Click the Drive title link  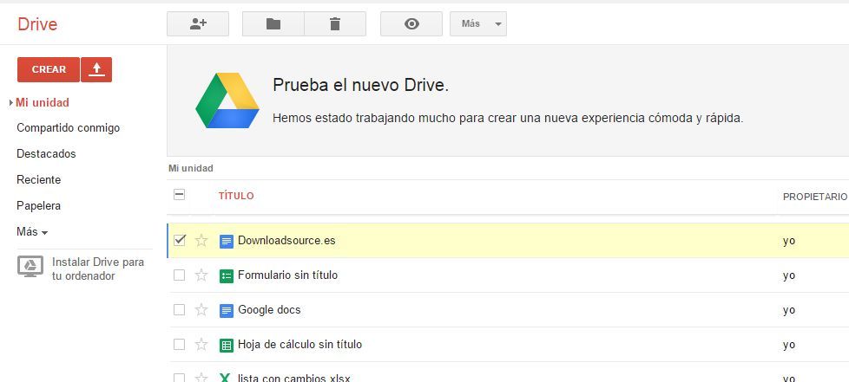(37, 24)
